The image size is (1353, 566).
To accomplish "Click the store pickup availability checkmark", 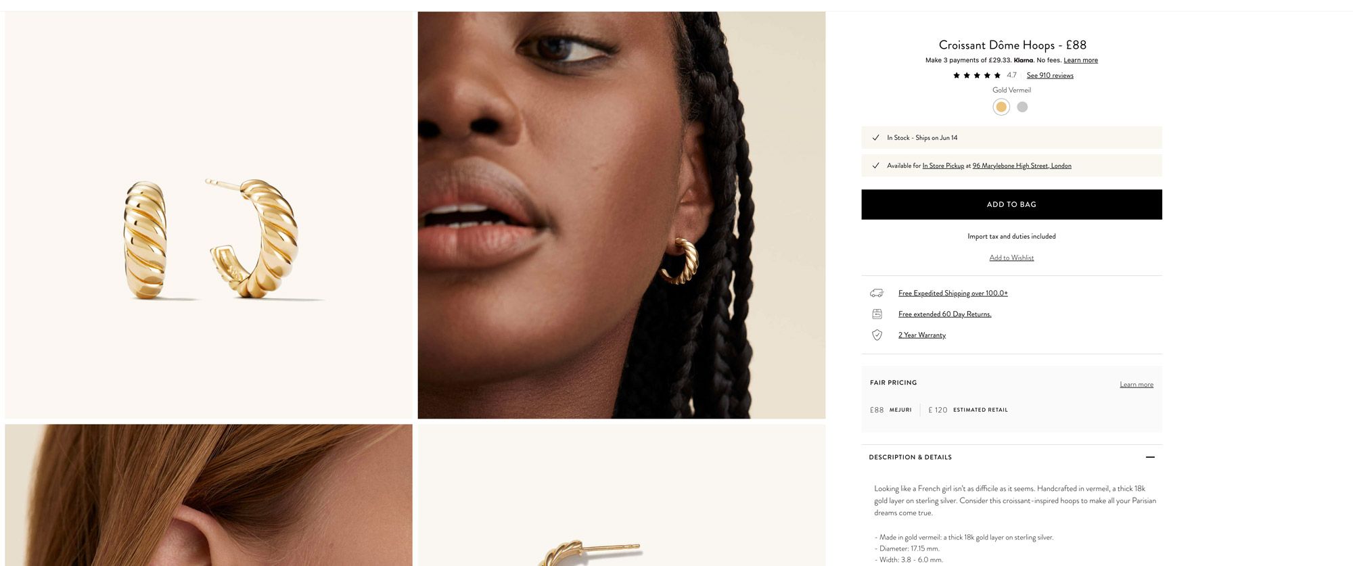I will point(875,165).
